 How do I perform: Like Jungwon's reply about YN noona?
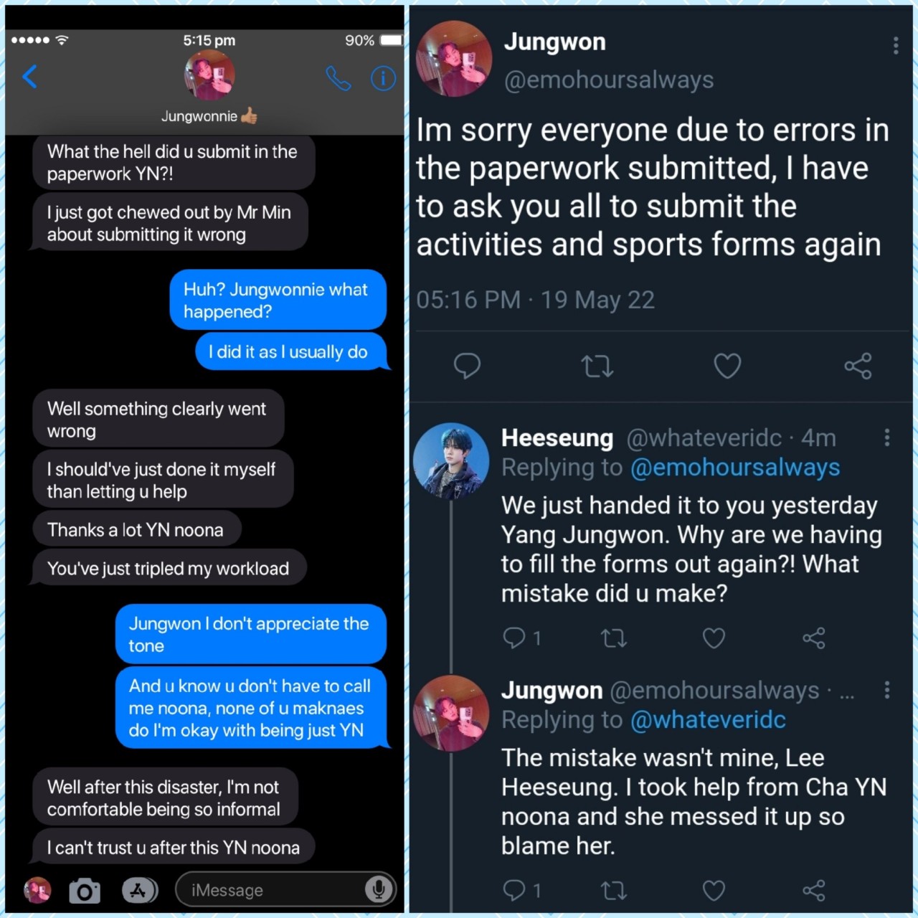[x=714, y=891]
